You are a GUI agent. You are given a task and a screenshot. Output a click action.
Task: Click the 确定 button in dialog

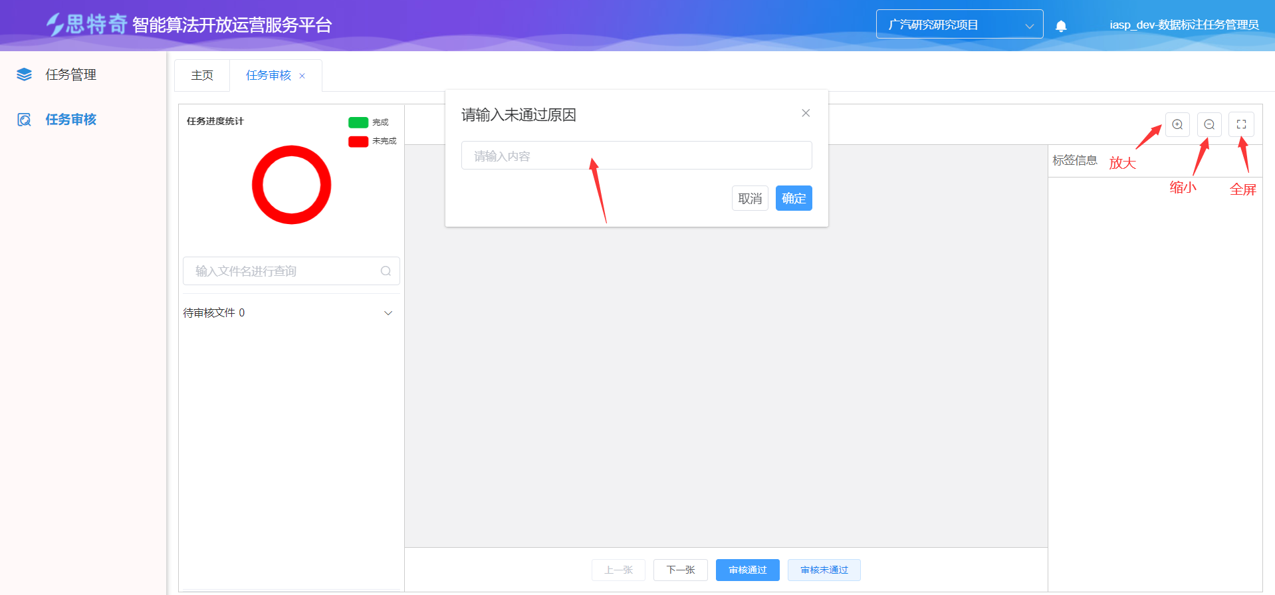click(793, 198)
